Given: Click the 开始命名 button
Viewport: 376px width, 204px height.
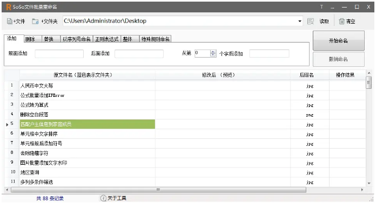Looking at the screenshot, I should (338, 40).
